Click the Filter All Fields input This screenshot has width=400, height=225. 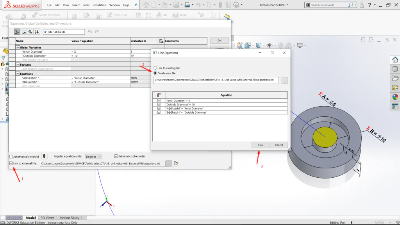coord(64,32)
